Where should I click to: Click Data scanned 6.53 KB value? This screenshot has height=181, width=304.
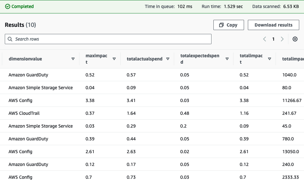tap(291, 6)
